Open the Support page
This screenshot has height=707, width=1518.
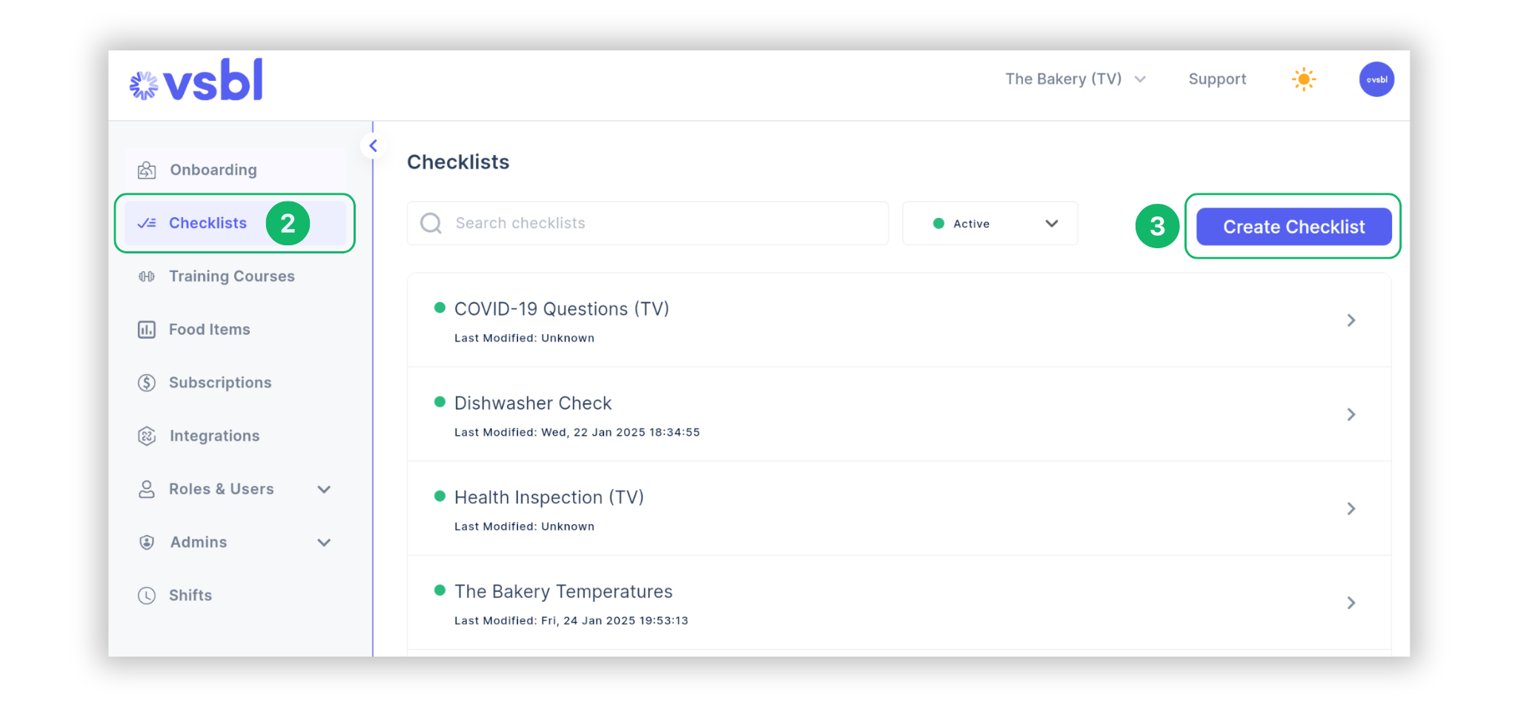coord(1217,79)
